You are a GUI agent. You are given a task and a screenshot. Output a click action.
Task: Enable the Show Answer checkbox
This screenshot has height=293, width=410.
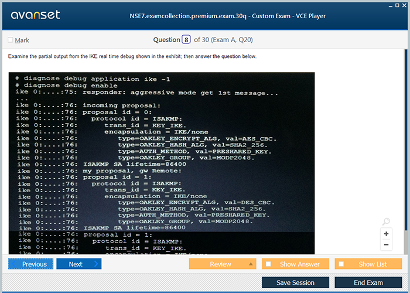[x=269, y=264]
